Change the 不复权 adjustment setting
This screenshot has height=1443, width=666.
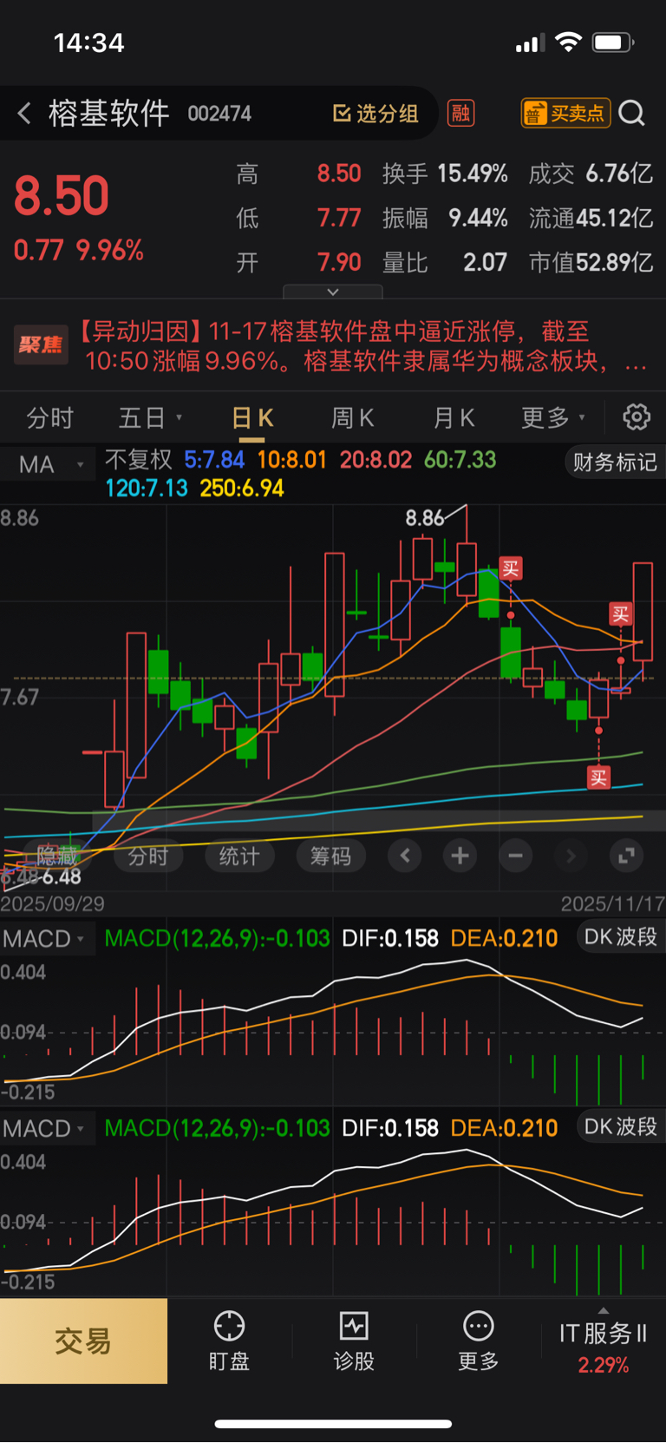pos(139,459)
